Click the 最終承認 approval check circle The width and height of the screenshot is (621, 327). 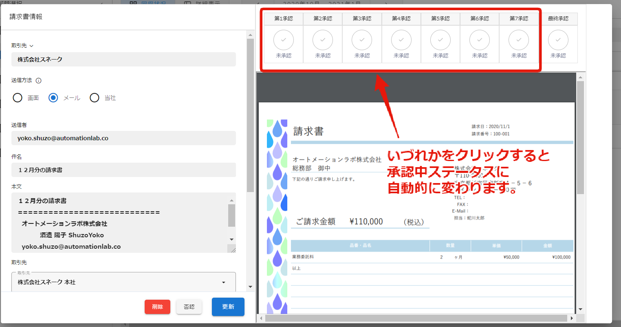point(558,40)
